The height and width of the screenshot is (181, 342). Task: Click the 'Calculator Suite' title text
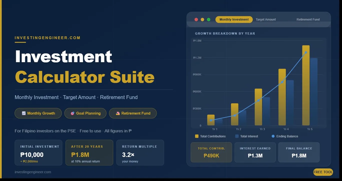coord(85,77)
